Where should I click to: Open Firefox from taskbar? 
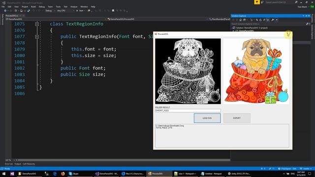pos(63,174)
